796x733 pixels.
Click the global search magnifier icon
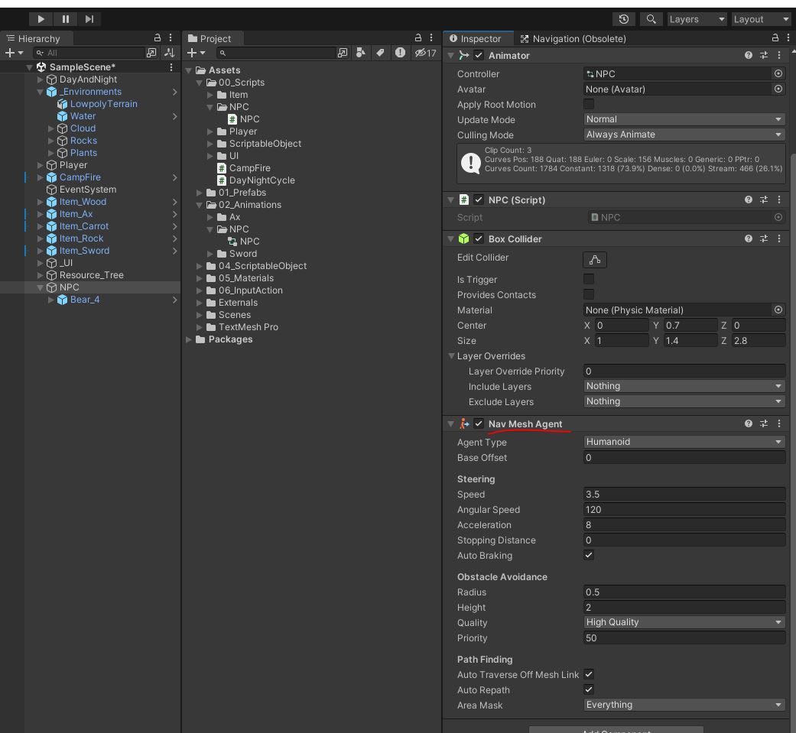pos(651,19)
